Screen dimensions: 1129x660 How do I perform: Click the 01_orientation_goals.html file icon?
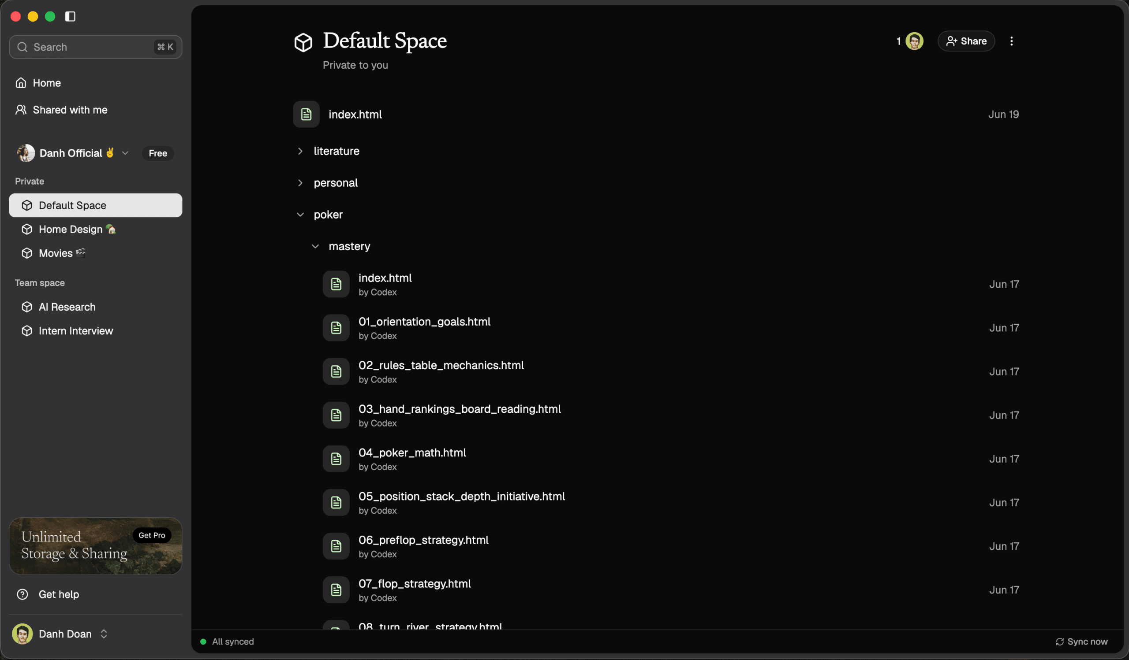pyautogui.click(x=336, y=328)
